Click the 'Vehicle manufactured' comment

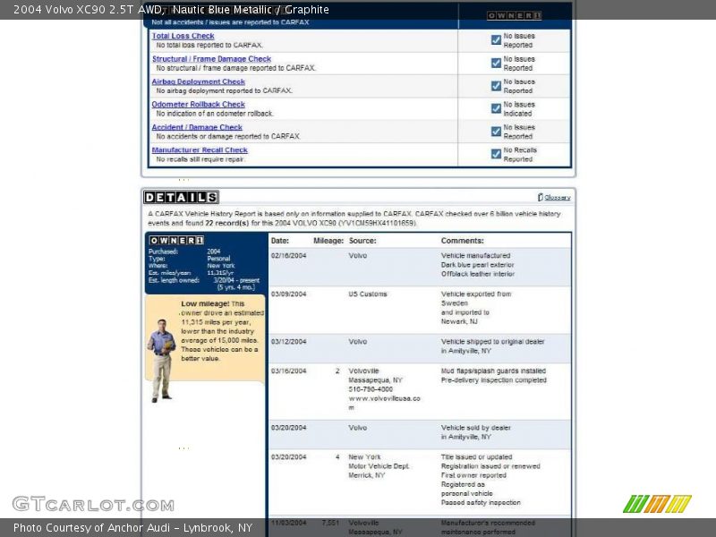[x=475, y=256]
